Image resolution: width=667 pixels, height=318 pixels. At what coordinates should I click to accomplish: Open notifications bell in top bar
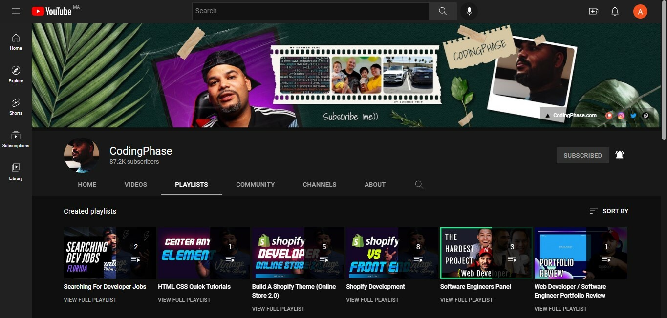(x=615, y=11)
